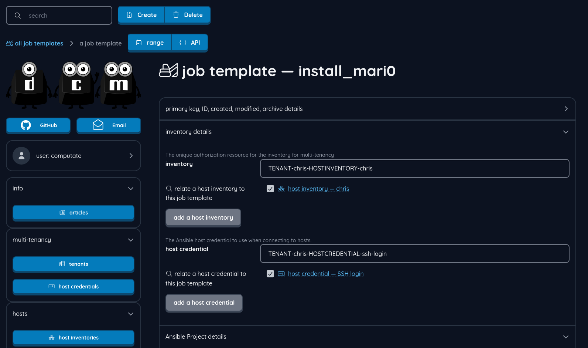This screenshot has height=348, width=588.
Task: Click the inventory text field
Action: pos(415,169)
